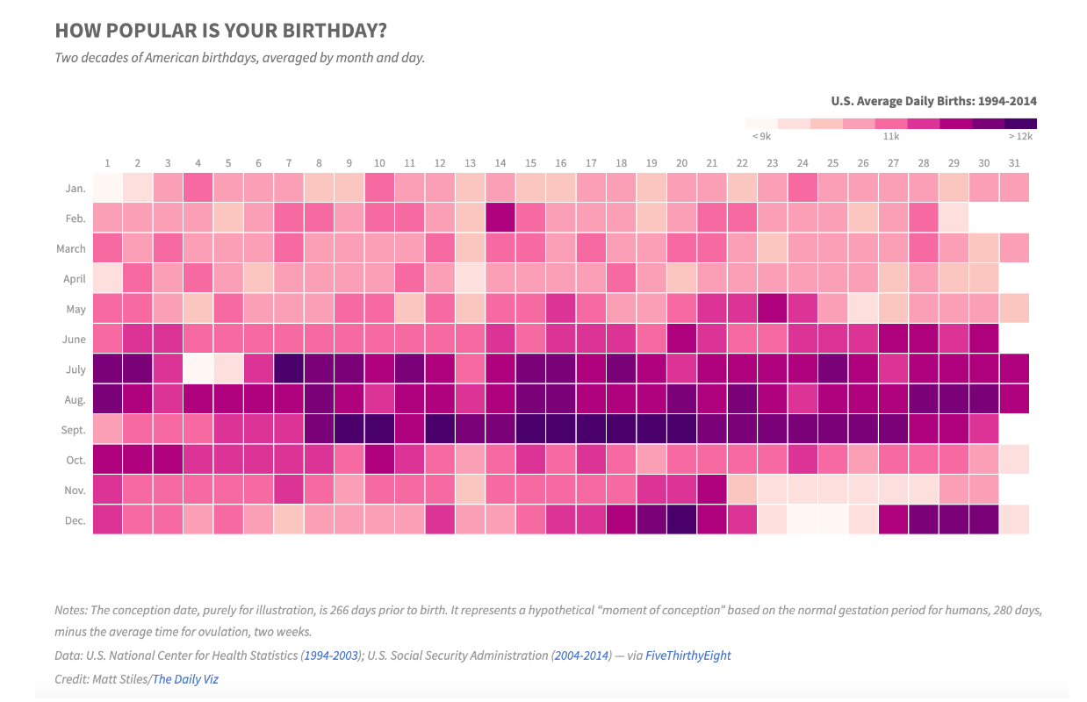Select the July 4 heatmap cell

click(x=198, y=369)
